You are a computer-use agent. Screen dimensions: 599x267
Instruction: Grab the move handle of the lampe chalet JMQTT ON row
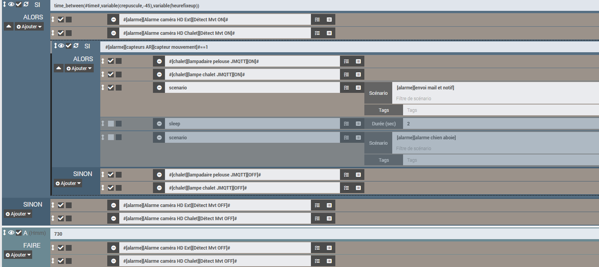103,74
